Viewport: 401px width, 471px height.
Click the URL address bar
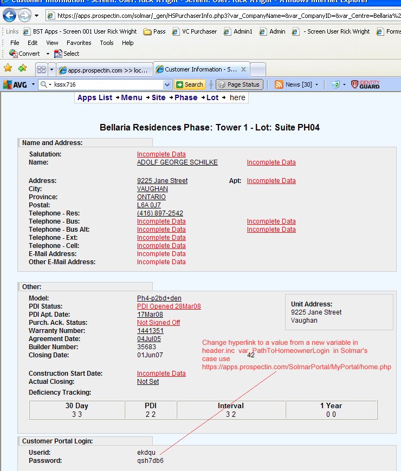[224, 16]
